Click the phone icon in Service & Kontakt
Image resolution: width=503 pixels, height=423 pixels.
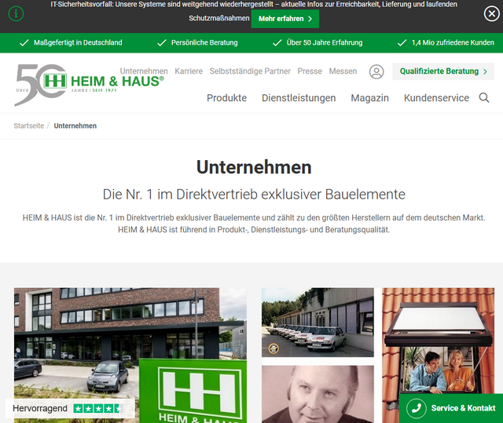416,408
